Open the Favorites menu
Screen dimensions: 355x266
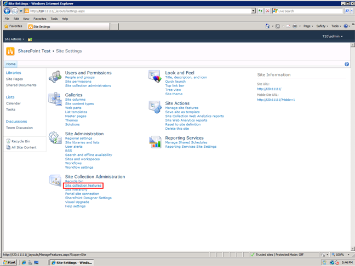click(40, 19)
